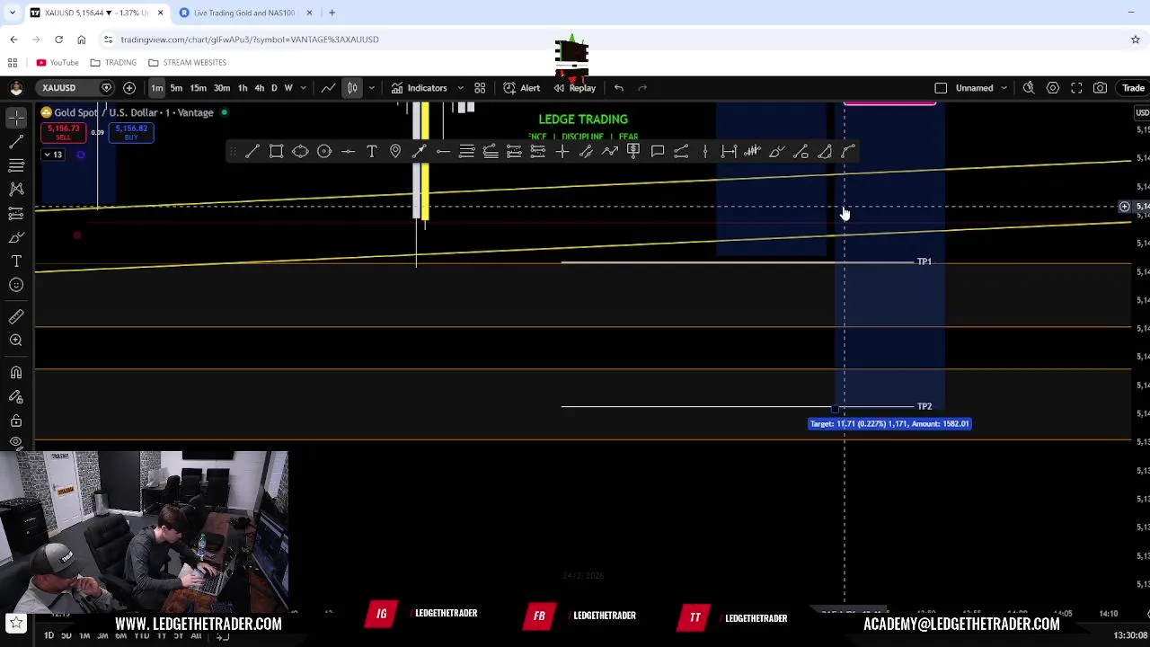The image size is (1150, 647).
Task: Select the callout comment tool
Action: (x=658, y=152)
